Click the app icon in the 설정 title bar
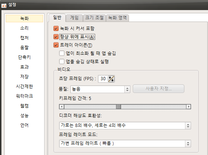208x155 pixels. pyautogui.click(x=4, y=5)
